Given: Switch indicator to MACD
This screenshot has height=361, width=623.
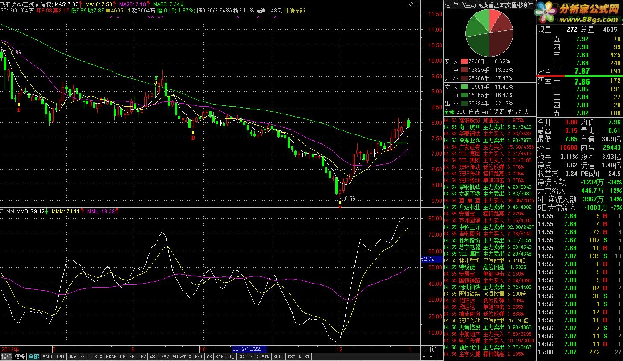Looking at the screenshot, I should (48, 357).
